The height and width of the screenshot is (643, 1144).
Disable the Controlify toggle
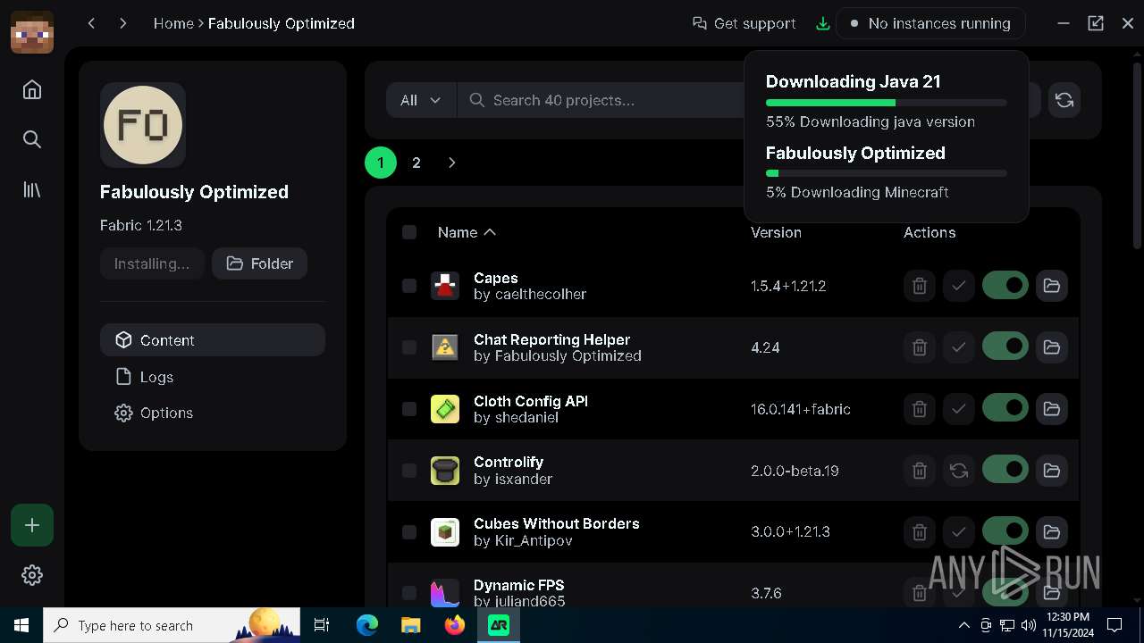pos(1005,469)
